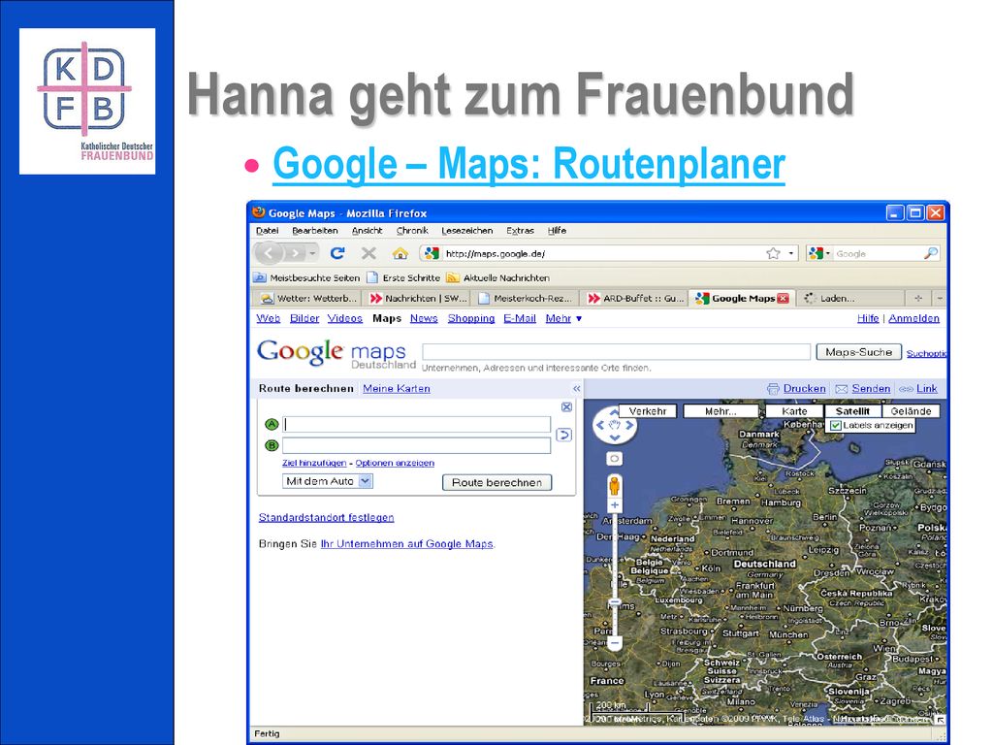Click the return-to-last-result button below pan control
The height and width of the screenshot is (745, 993).
coord(614,458)
